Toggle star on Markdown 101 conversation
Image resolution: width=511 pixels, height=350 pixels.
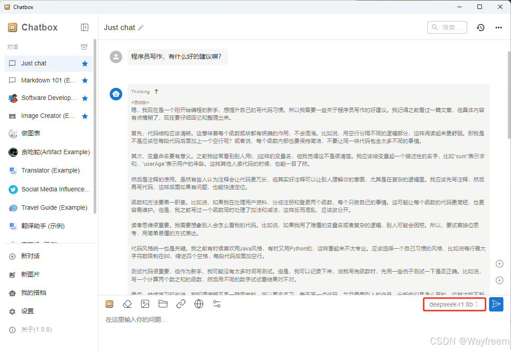point(85,80)
